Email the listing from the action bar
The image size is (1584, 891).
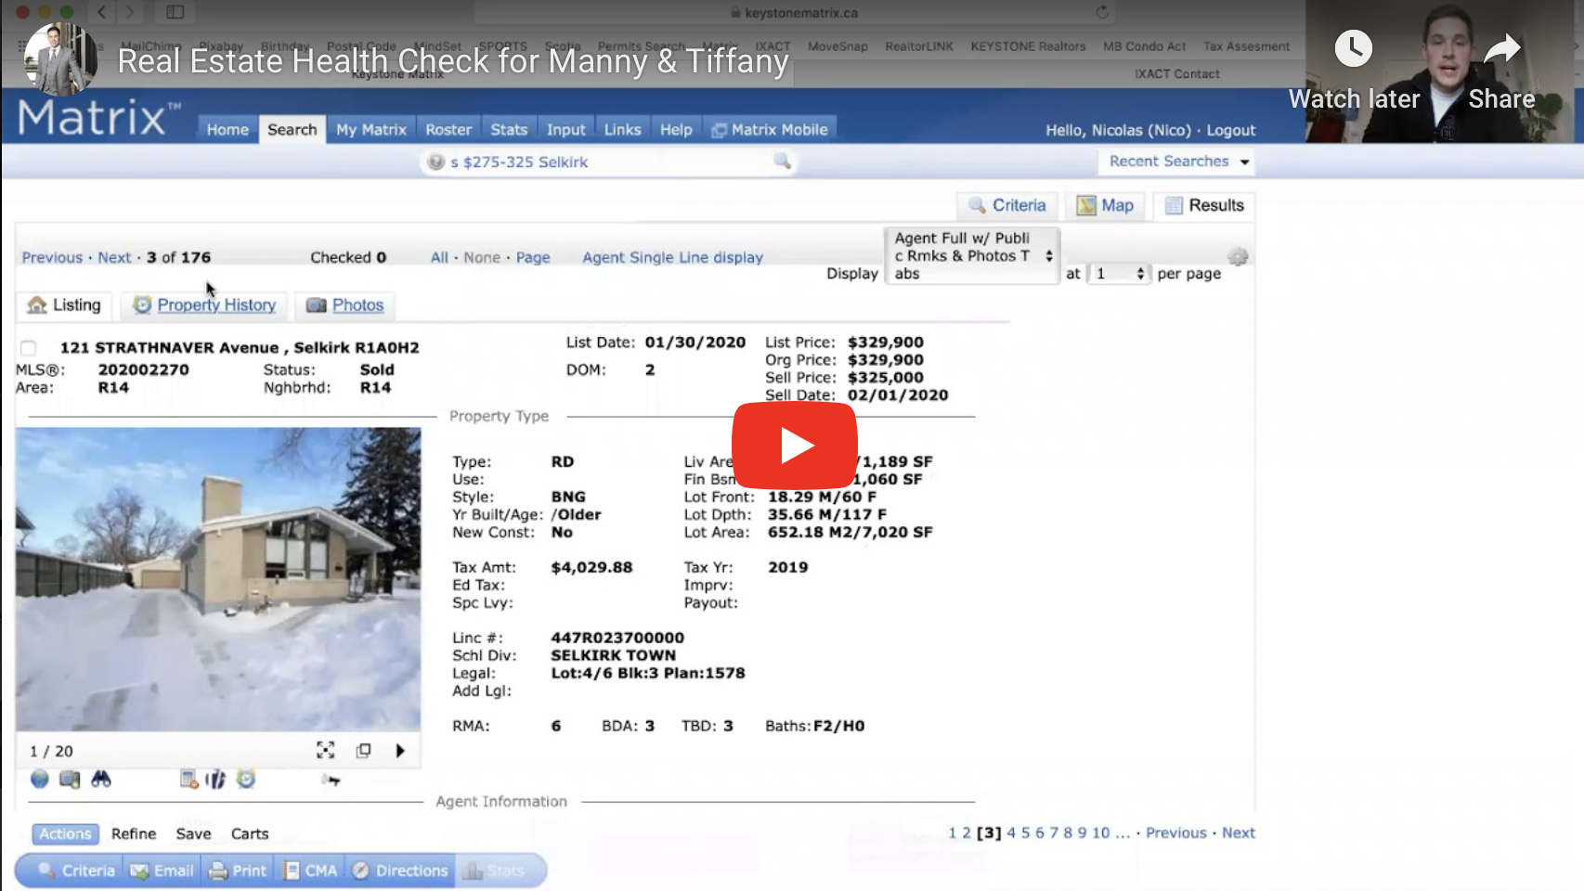[162, 871]
